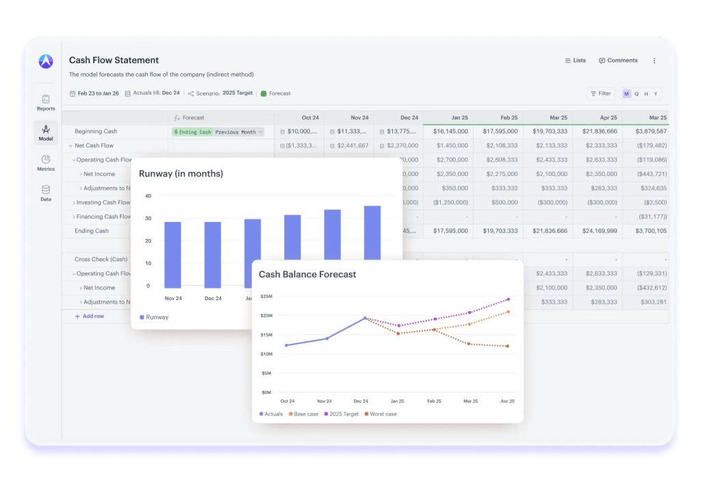Select the Jan 25 Ending Cash cell

point(448,231)
